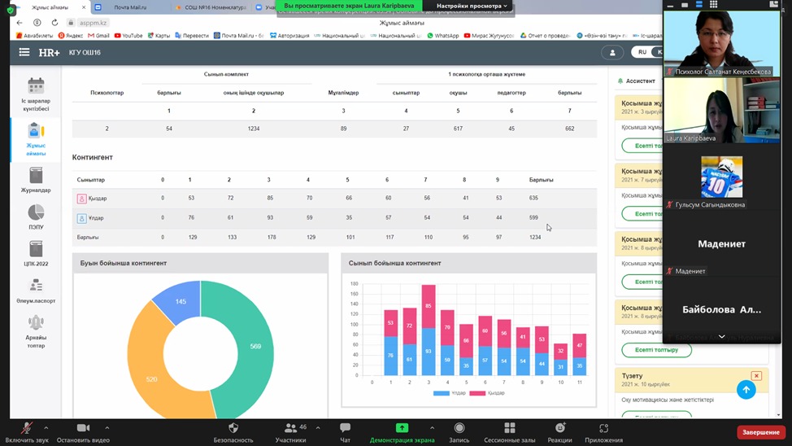This screenshot has height=446, width=792.
Task: Expand video options arrow beside camera
Action: pyautogui.click(x=107, y=427)
